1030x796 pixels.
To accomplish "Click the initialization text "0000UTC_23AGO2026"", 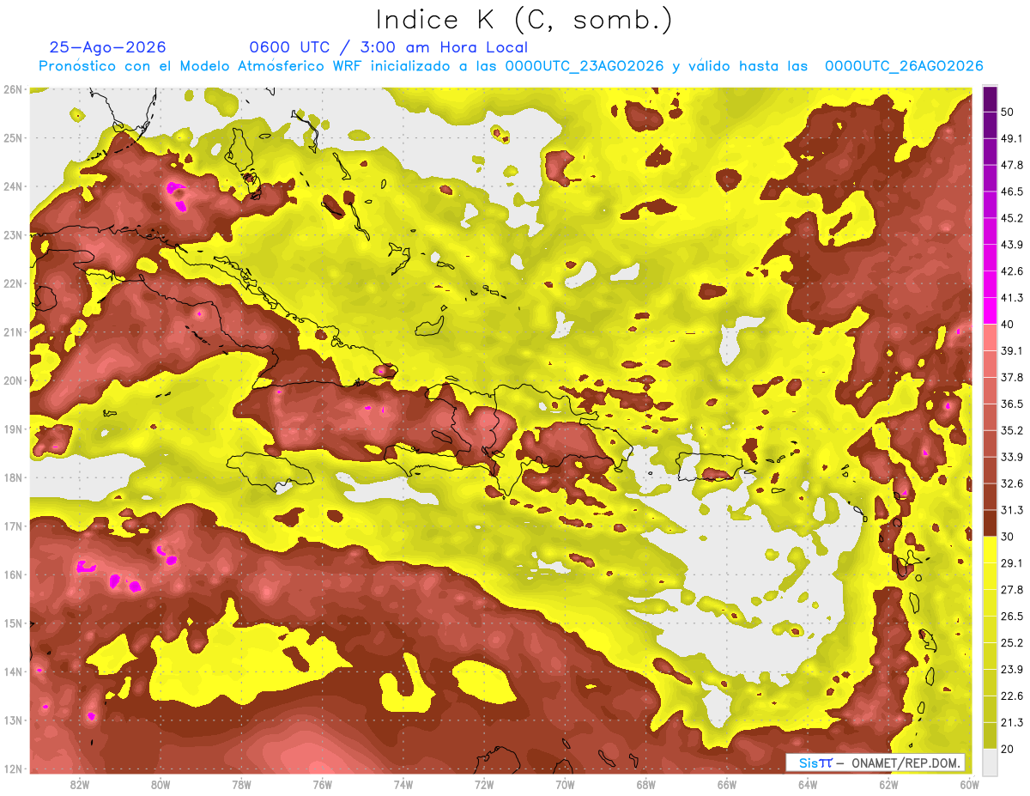I will point(586,66).
